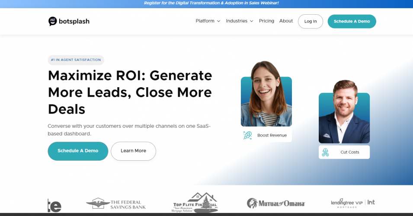Select the smiling woman photo card
The image size is (413, 216).
coord(266,94)
